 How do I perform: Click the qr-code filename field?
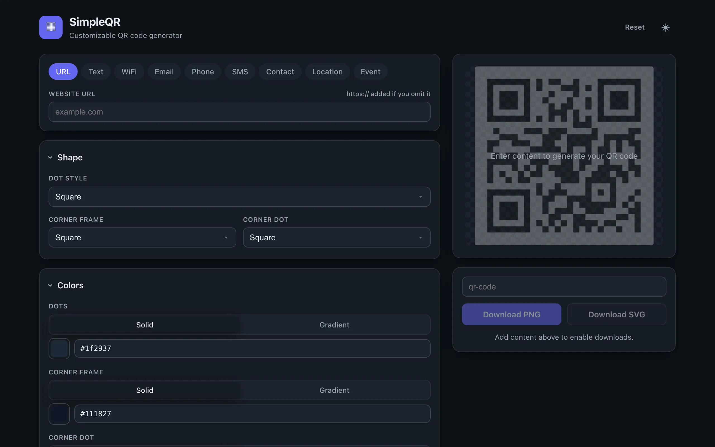[564, 286]
